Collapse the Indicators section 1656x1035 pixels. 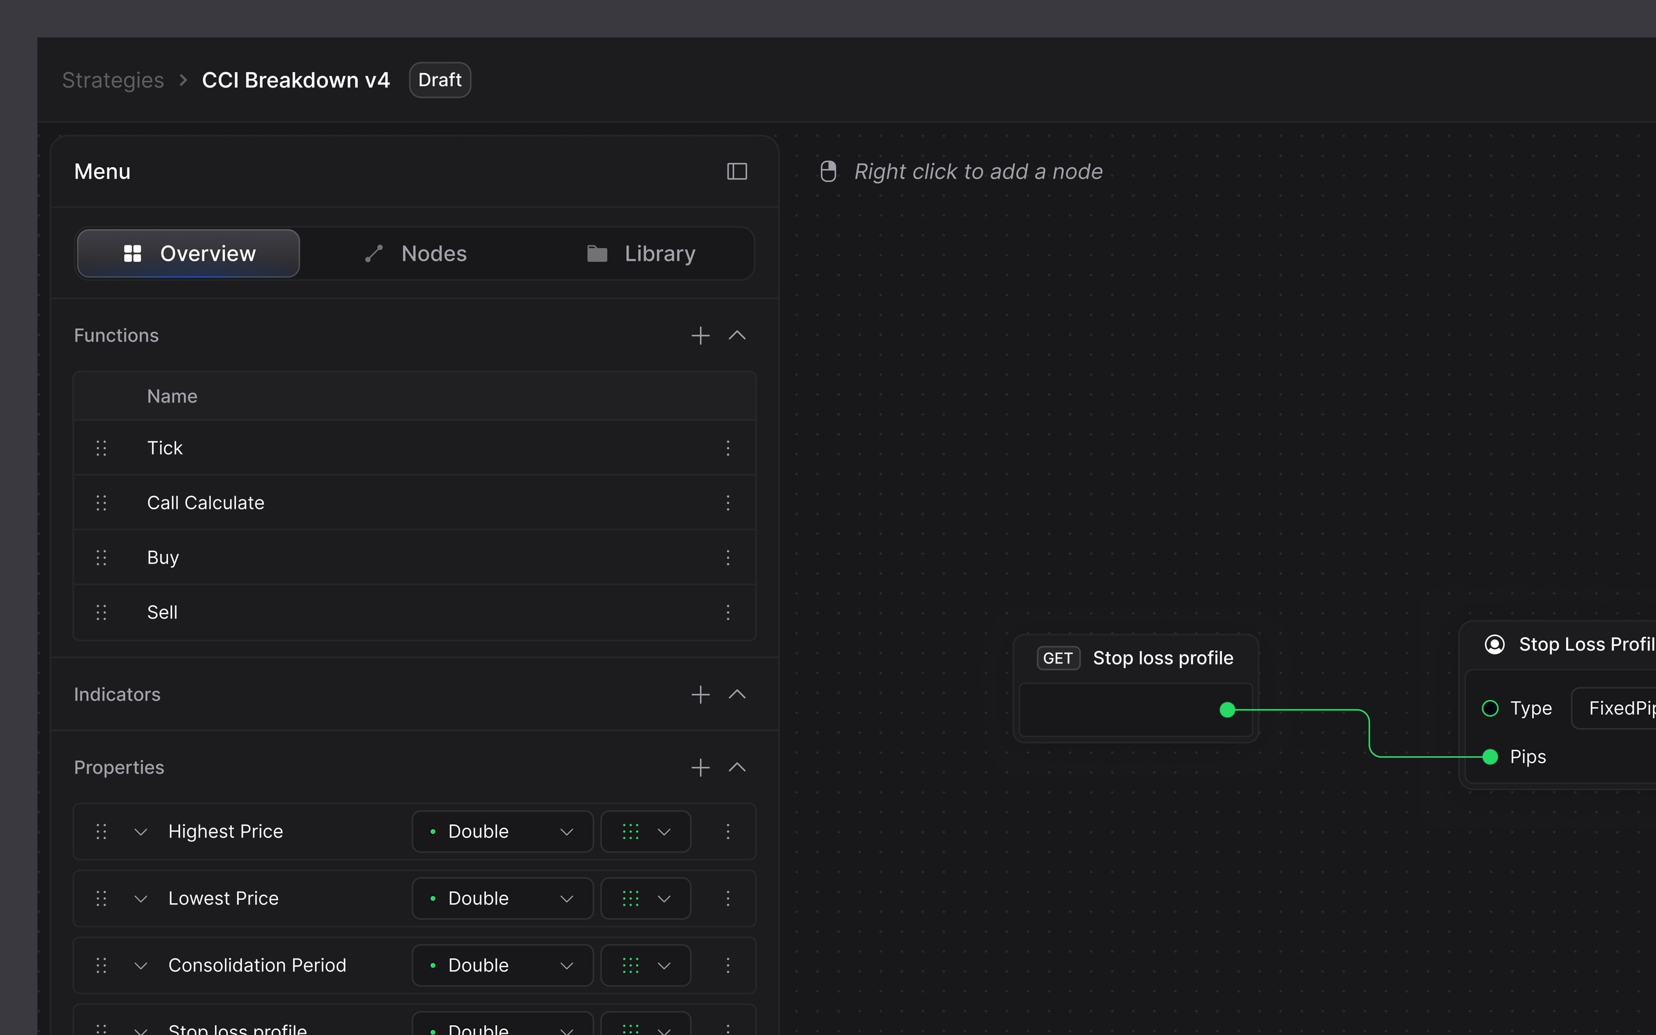737,695
